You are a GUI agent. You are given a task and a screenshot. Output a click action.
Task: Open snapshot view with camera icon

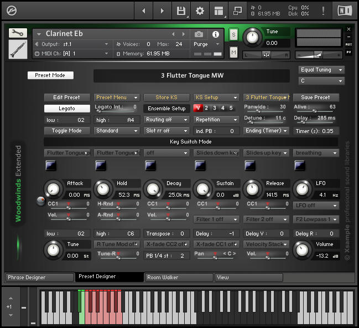199,34
